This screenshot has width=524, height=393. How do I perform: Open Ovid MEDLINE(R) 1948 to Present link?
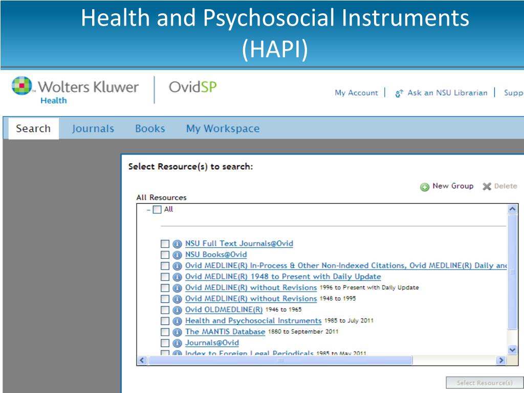click(283, 277)
